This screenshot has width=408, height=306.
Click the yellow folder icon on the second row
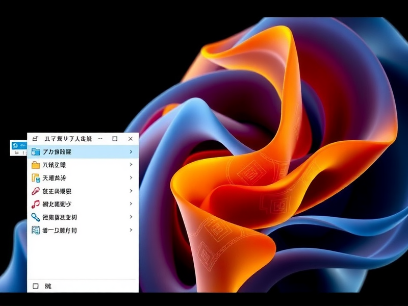[35, 165]
